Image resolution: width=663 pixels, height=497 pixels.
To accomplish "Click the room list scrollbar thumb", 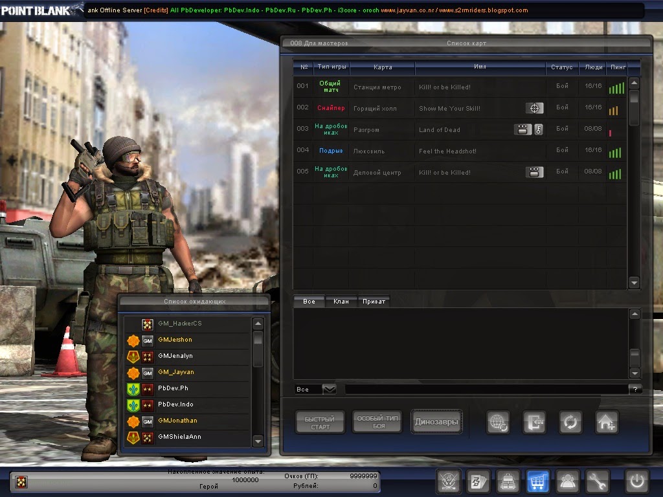I will [x=634, y=107].
